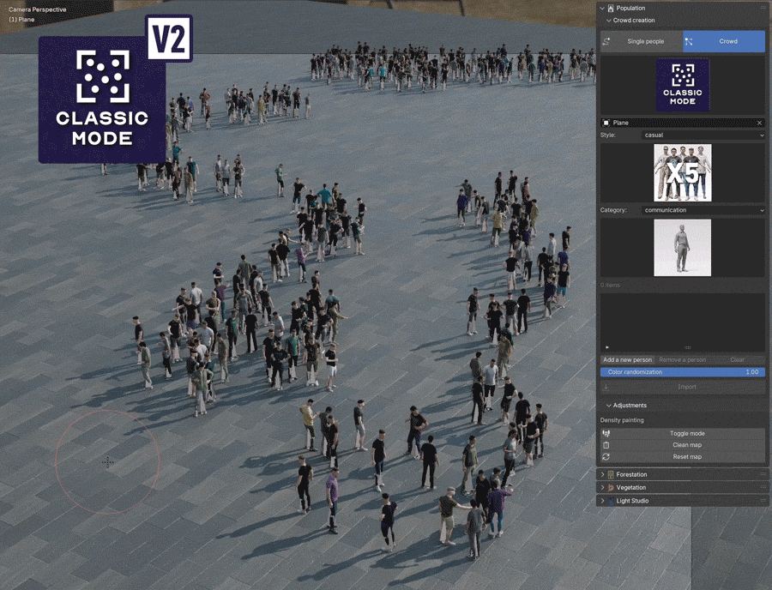Viewport: 772px width, 590px height.
Task: Switch to Single people mode
Action: 642,41
